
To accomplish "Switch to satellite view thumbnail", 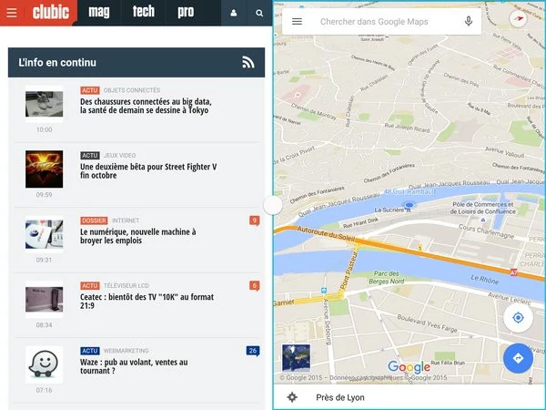I will click(x=296, y=358).
